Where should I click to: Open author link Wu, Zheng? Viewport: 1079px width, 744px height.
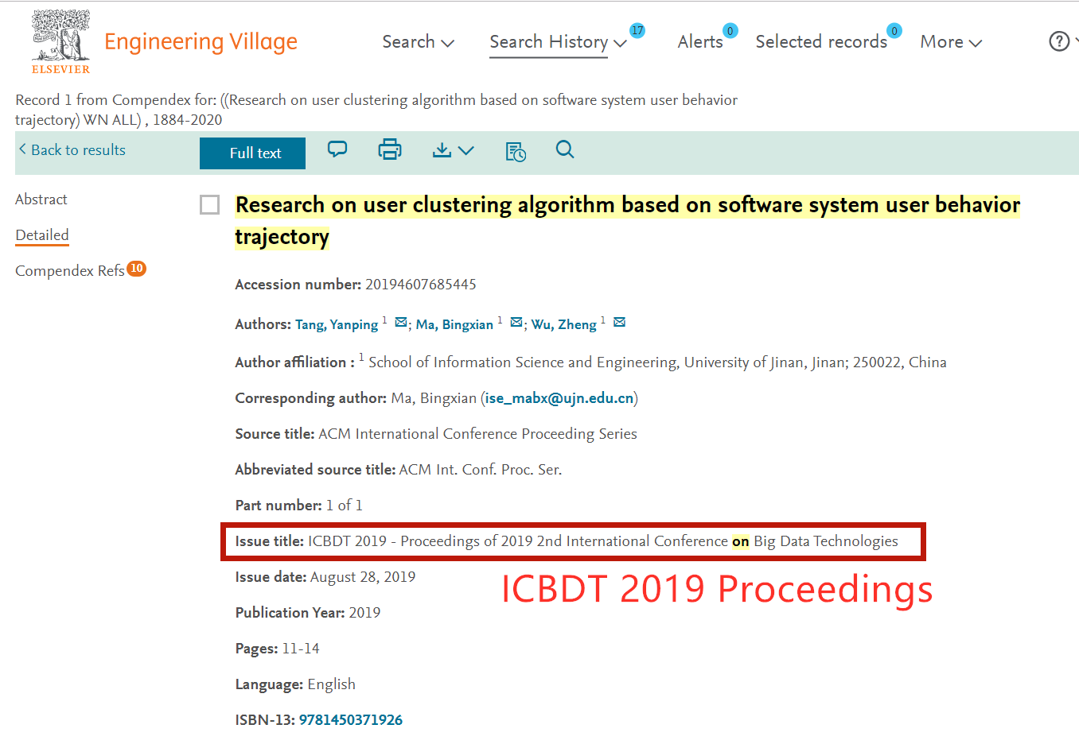pos(564,324)
